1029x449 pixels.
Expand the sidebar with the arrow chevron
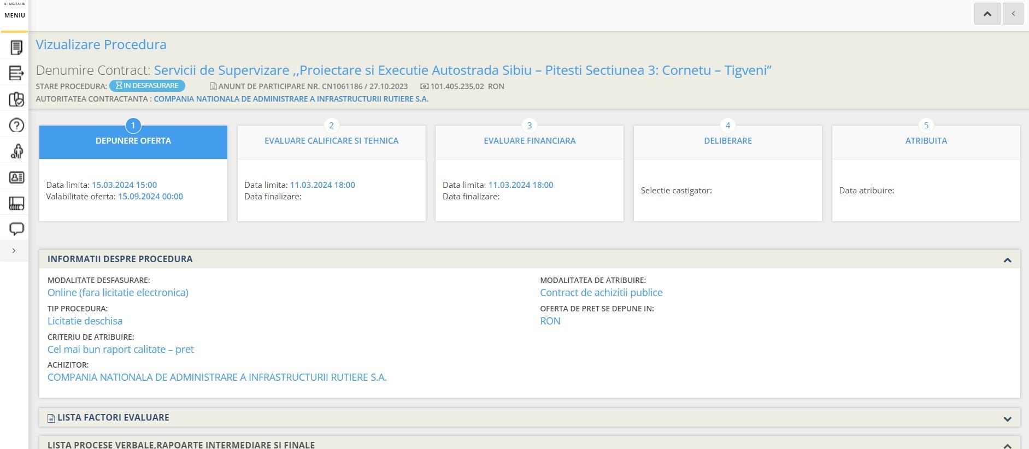tap(14, 251)
